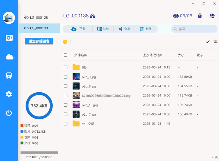The image size is (219, 161).
Task: Click the 照片 folder name
Action: click(85, 68)
